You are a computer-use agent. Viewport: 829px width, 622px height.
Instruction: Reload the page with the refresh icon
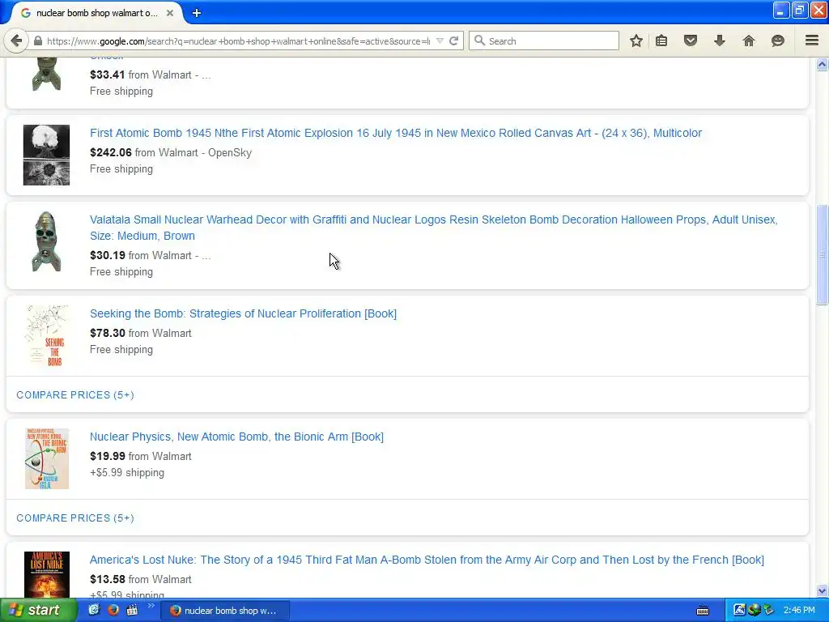click(x=453, y=40)
